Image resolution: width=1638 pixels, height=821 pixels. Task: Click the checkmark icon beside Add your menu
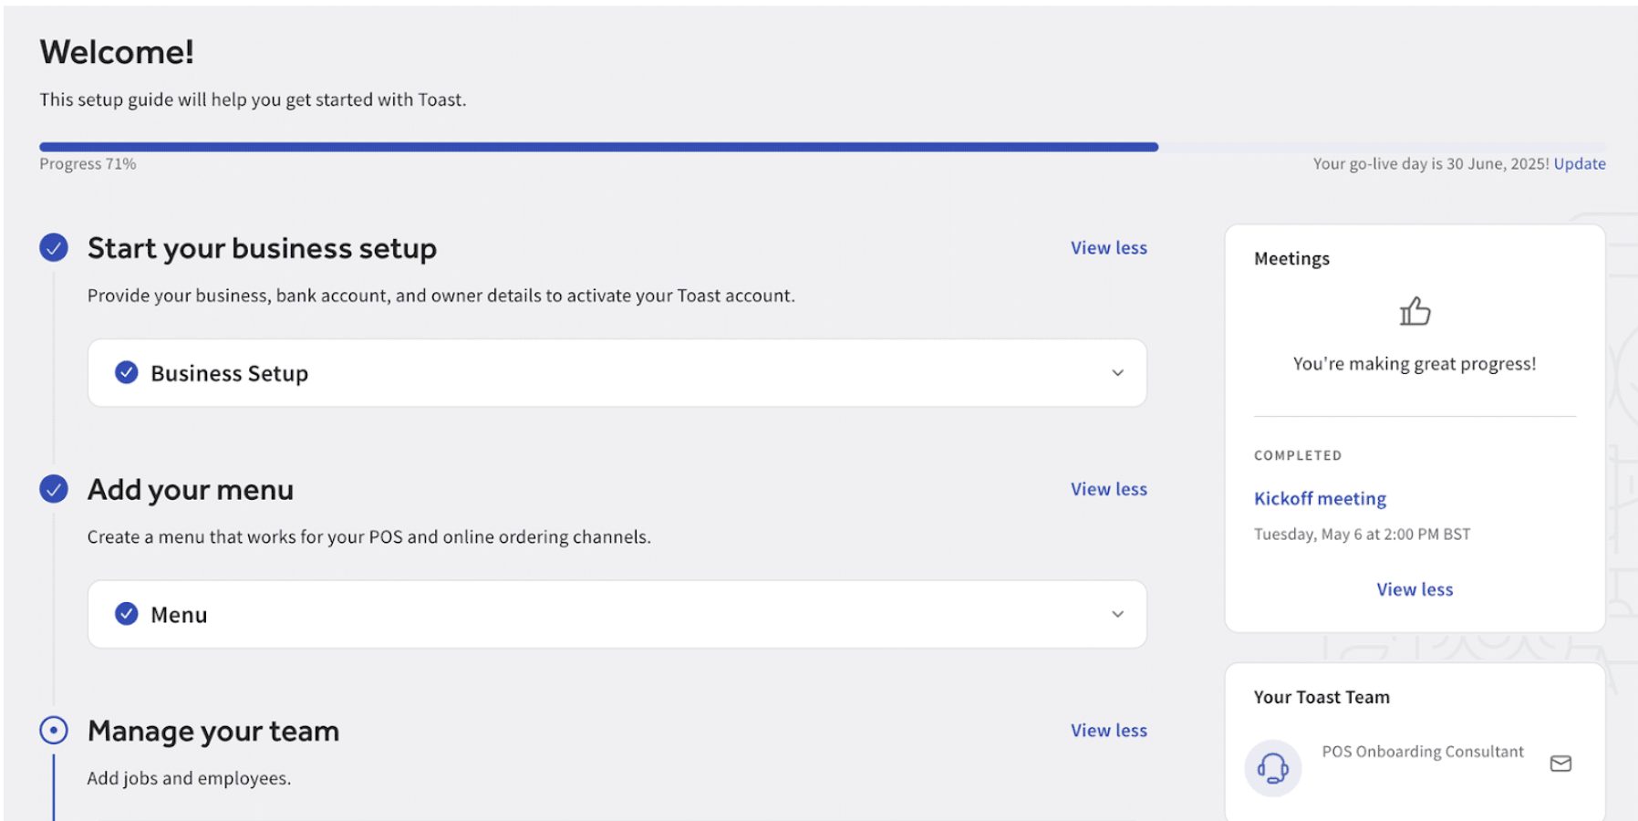(54, 489)
